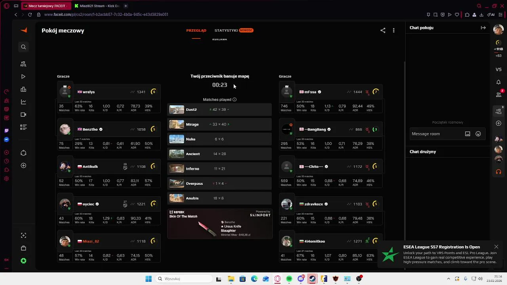The image size is (507, 285).
Task: Click the green star icon at sidebar bottom
Action: [x=23, y=261]
